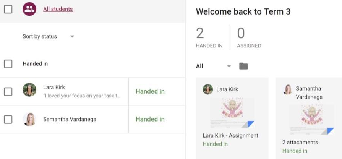Image resolution: width=342 pixels, height=159 pixels.
Task: Select Lara Kirk's checkbox
Action: [x=8, y=92]
